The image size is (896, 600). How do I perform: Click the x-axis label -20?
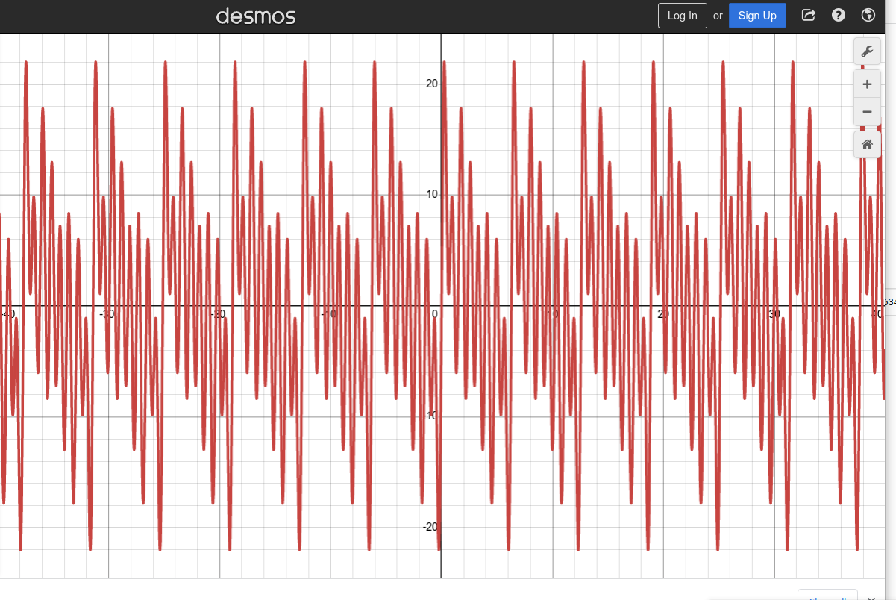[217, 314]
